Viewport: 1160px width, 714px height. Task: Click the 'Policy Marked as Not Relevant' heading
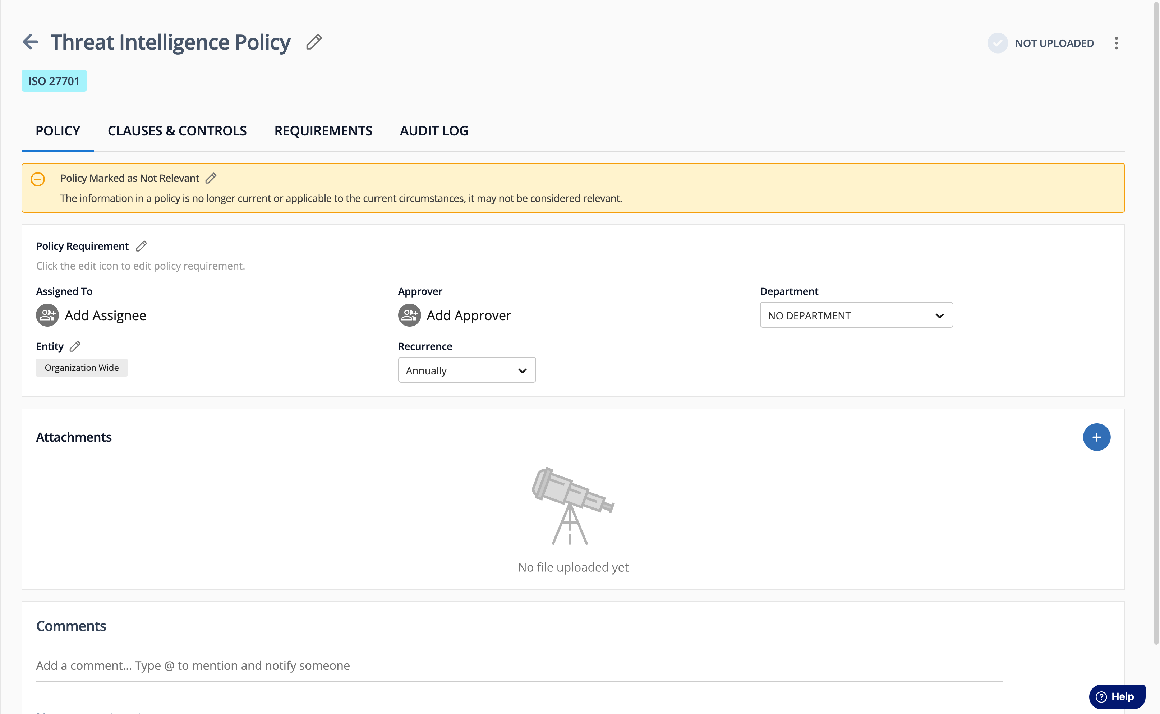click(130, 178)
